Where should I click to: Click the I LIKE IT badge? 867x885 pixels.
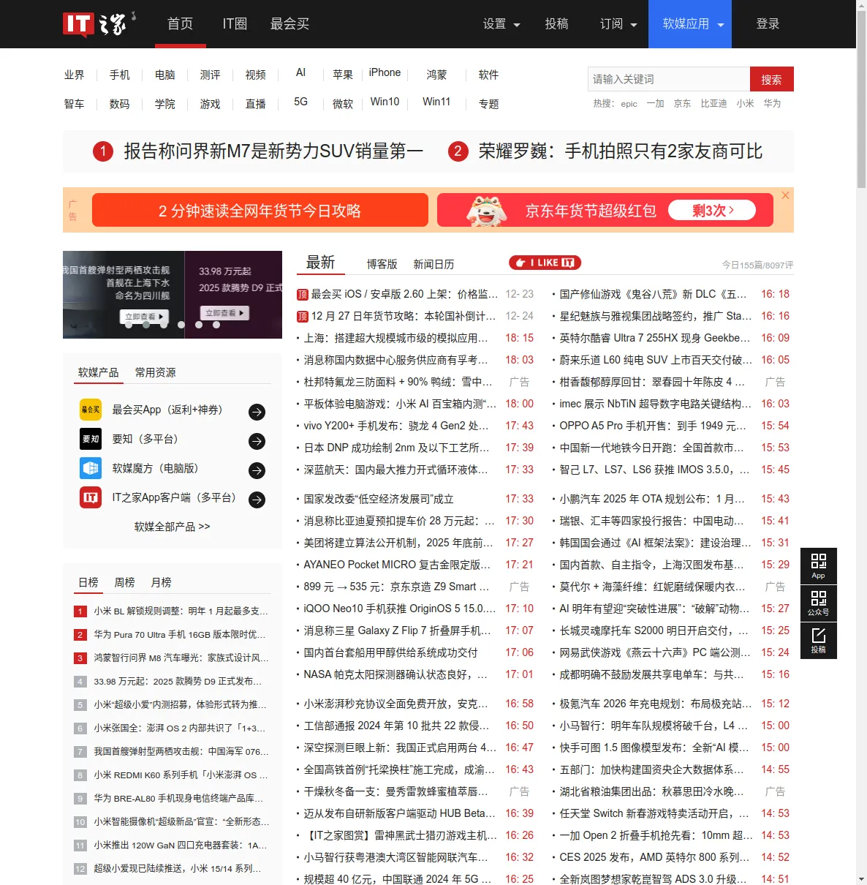coord(545,263)
